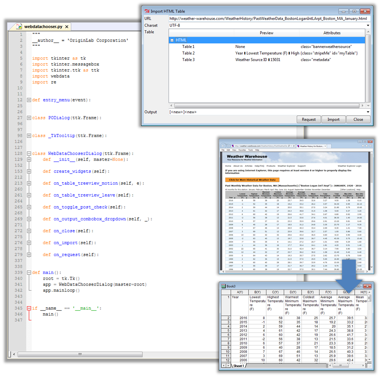Open the Charset dropdown
Image resolution: width=380 pixels, height=377 pixels.
click(368, 25)
